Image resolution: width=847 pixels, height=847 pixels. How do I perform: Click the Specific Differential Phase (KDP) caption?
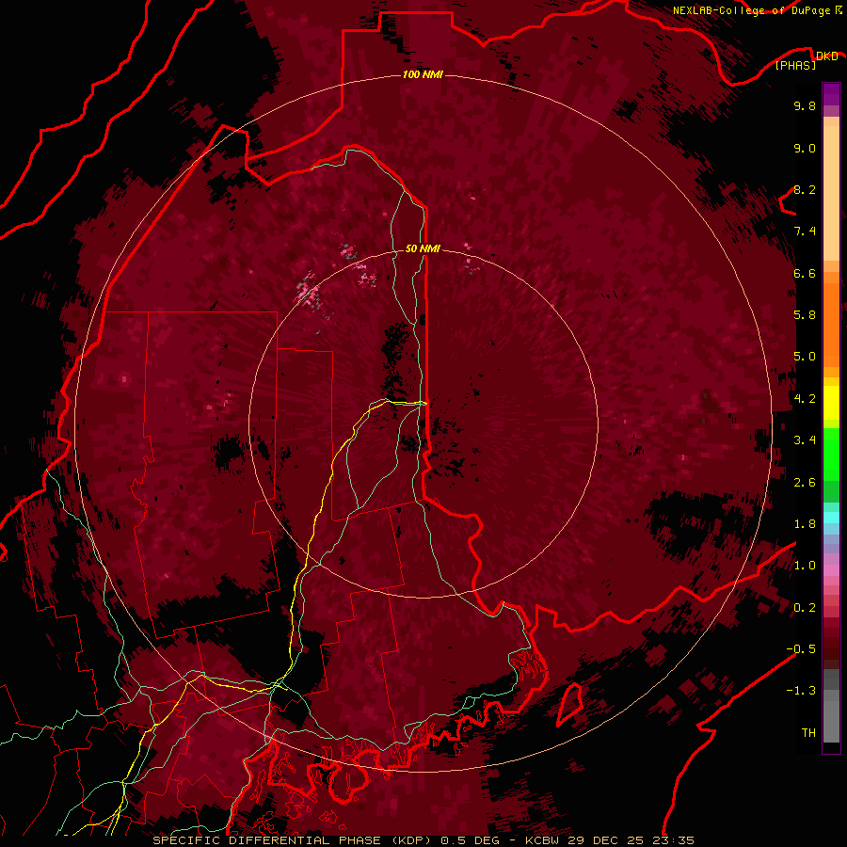pos(293,840)
